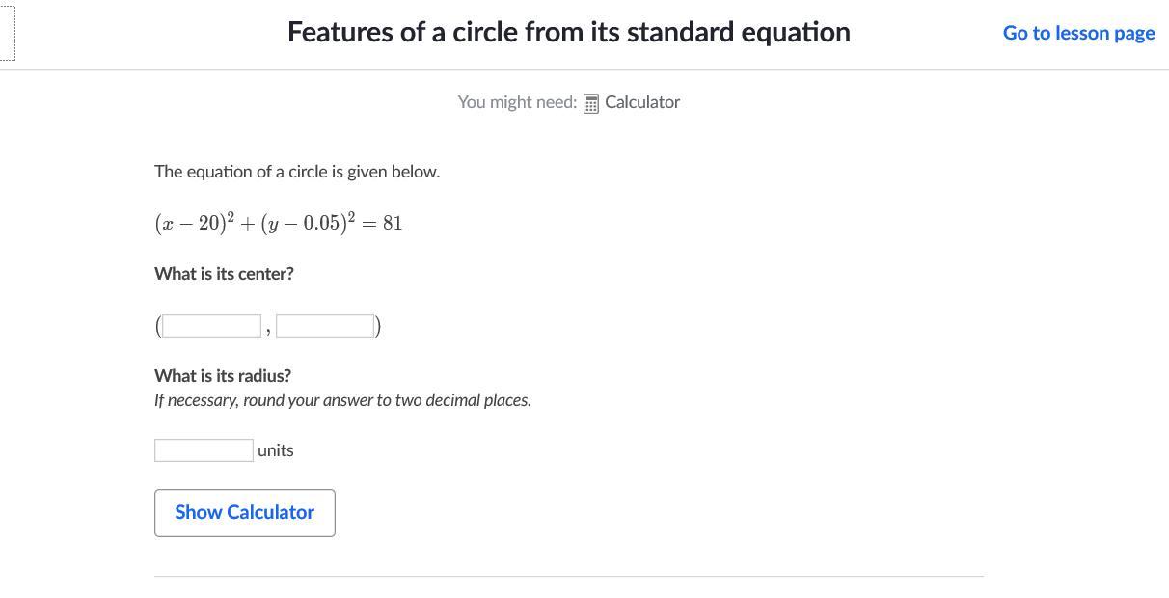Click the "You might need:" text

pyautogui.click(x=517, y=102)
